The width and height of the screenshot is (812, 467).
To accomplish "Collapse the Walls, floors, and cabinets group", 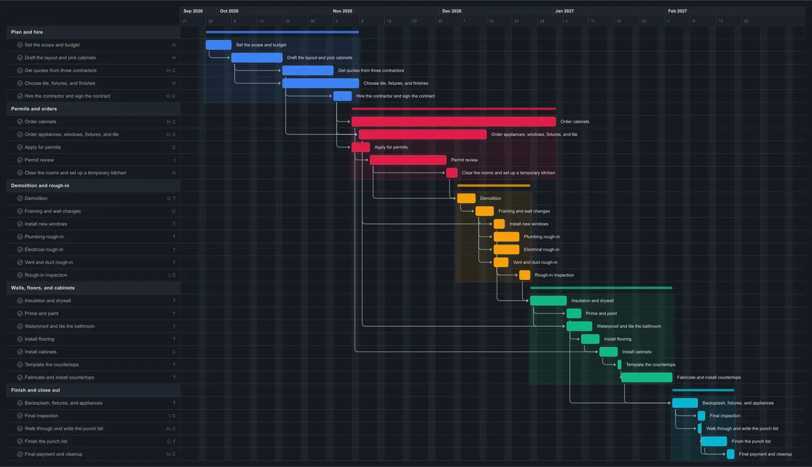I will 93,288.
